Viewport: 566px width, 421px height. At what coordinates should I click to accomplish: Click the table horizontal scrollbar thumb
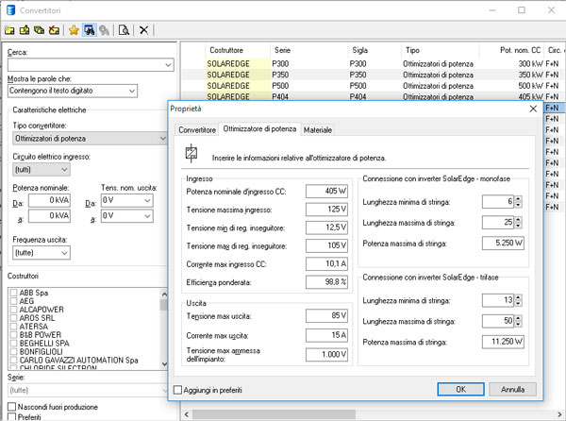(x=274, y=414)
